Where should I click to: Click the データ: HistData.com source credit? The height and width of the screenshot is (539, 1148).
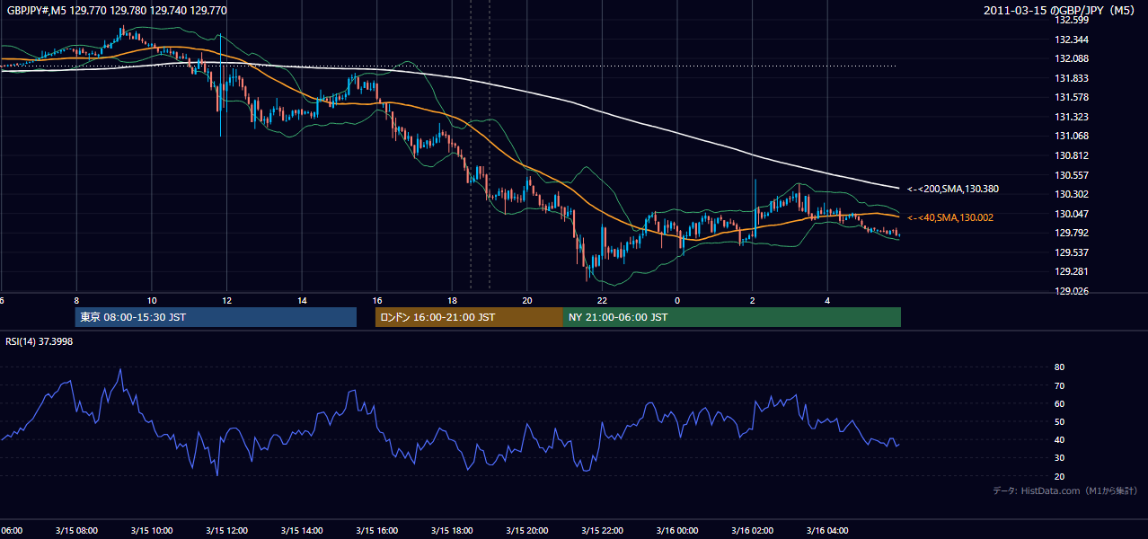[x=1065, y=490]
